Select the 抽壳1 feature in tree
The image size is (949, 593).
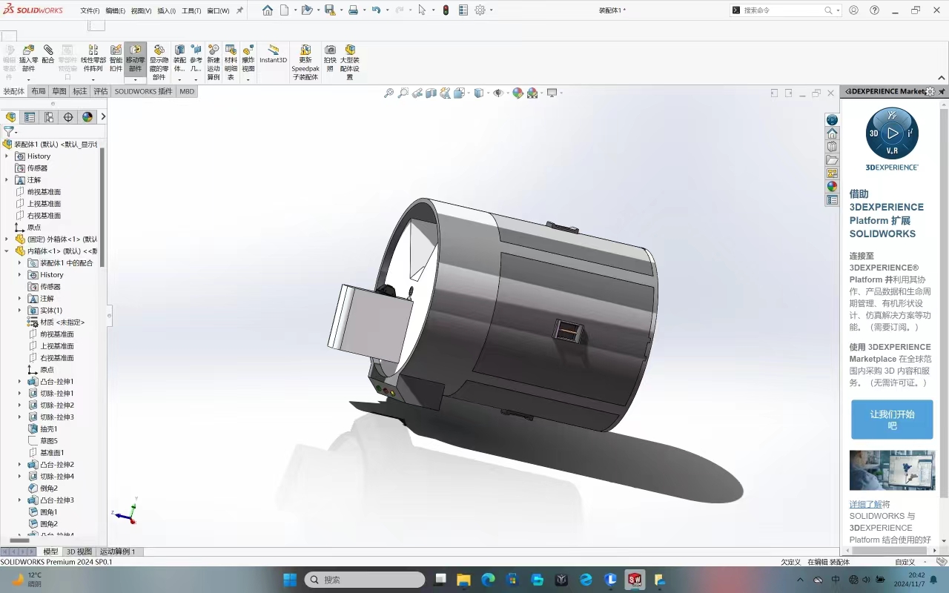pos(48,429)
